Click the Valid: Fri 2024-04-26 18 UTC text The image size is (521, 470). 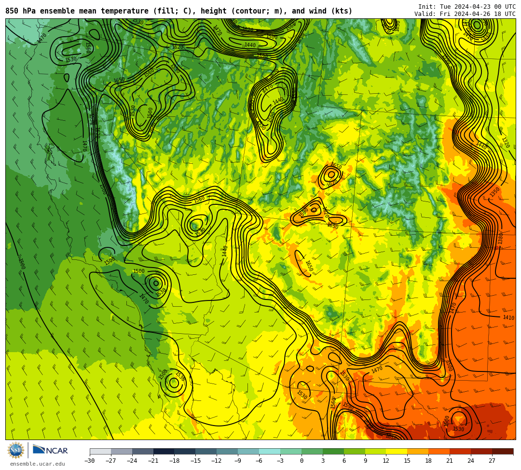pos(465,14)
